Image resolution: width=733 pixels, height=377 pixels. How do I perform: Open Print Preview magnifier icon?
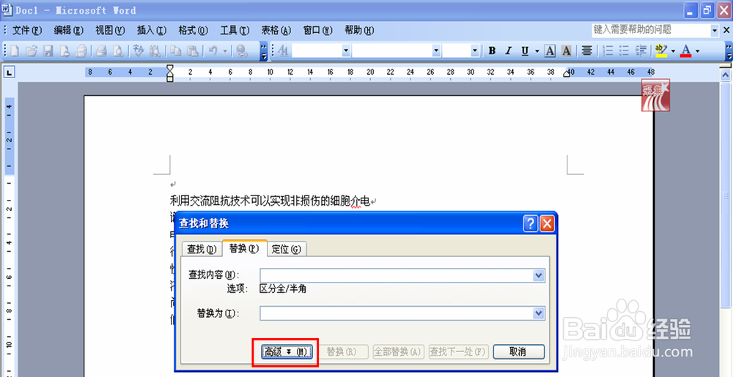[x=117, y=51]
